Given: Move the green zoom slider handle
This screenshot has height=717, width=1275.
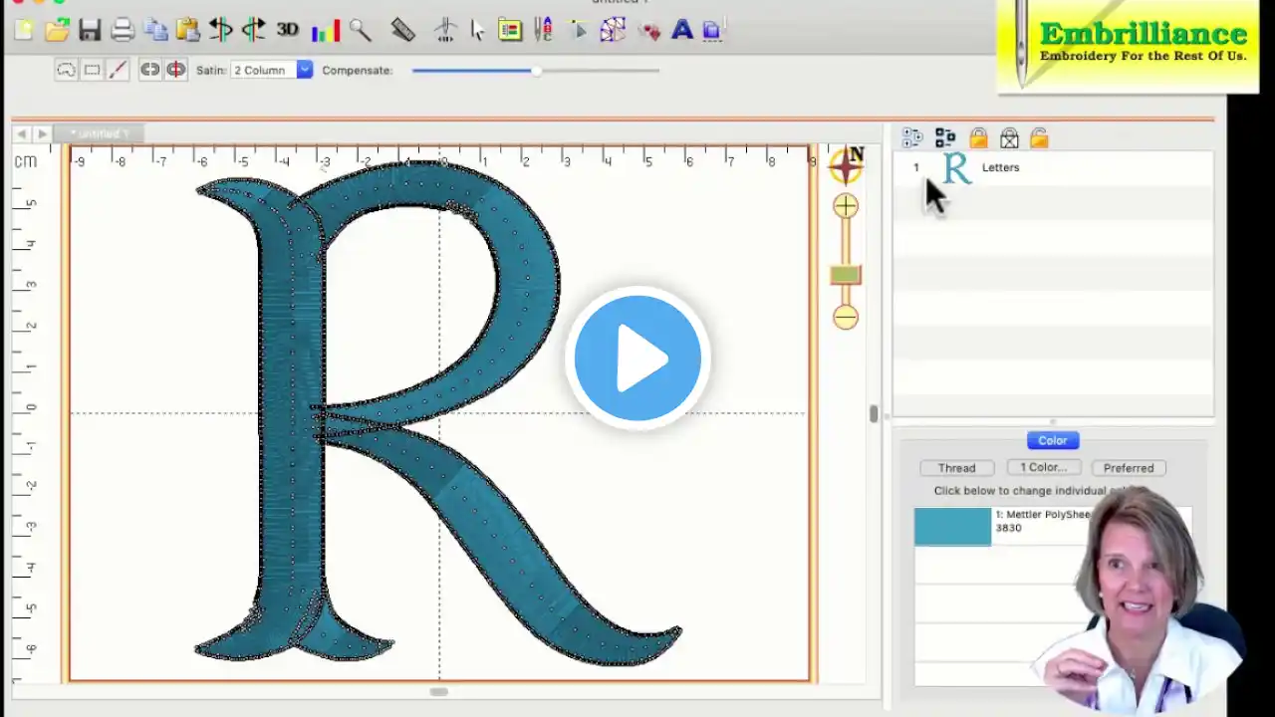Looking at the screenshot, I should [x=845, y=275].
